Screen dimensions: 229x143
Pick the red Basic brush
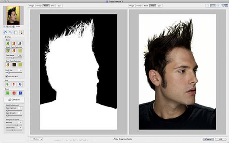pos(14,43)
